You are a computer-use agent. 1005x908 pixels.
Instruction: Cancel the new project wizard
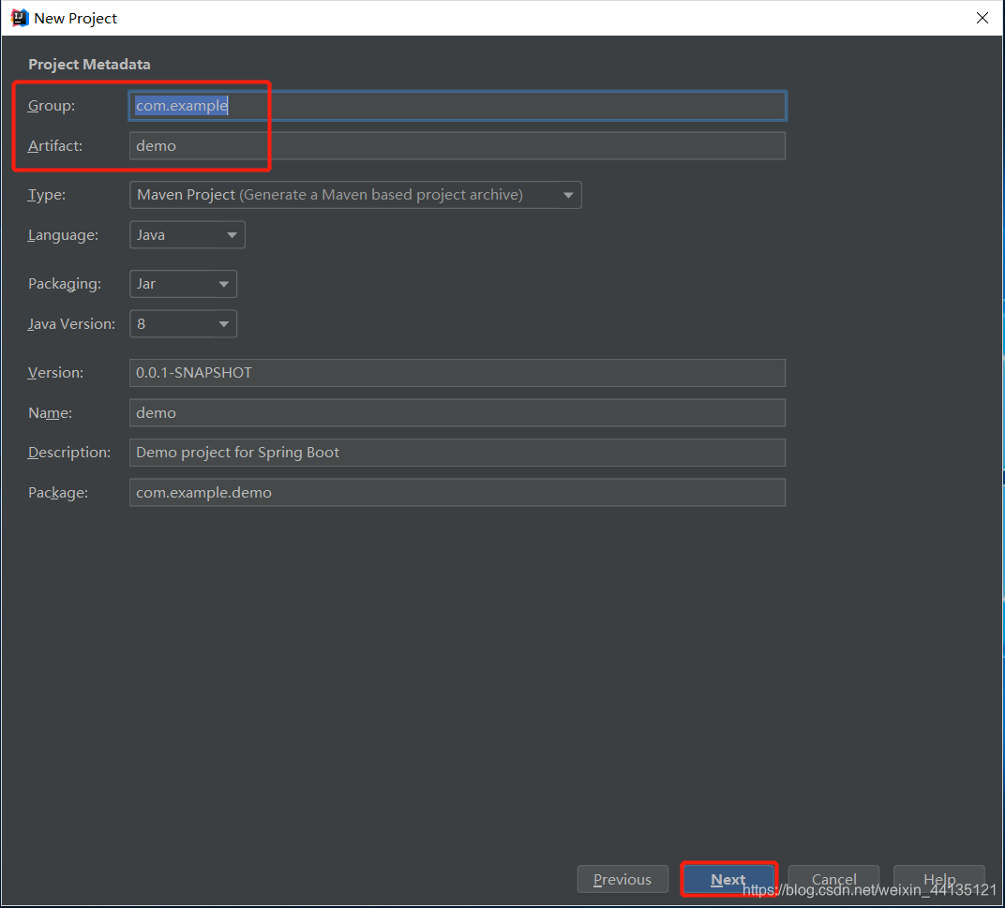point(833,879)
